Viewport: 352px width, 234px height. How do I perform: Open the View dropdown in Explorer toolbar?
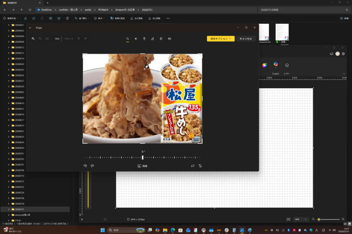pos(99,18)
